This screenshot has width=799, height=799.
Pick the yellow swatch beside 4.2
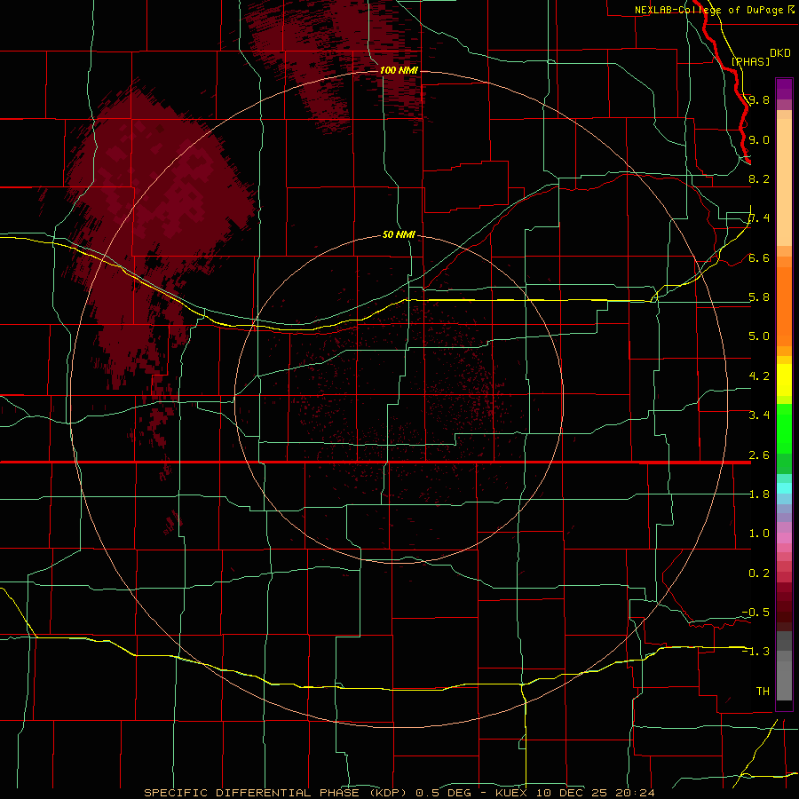tap(784, 380)
